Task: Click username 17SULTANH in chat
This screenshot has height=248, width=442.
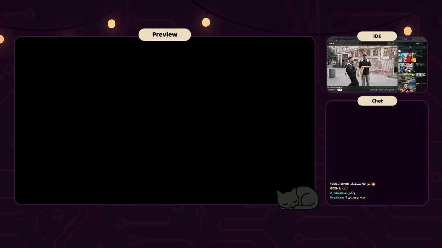Action: click(339, 184)
